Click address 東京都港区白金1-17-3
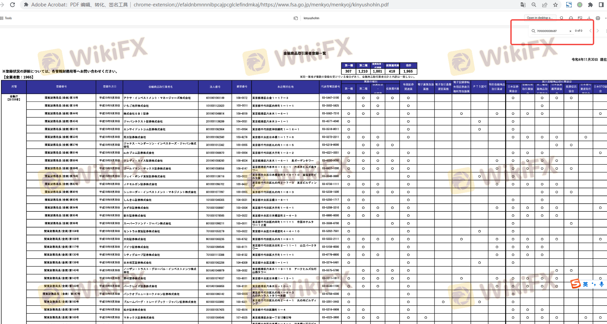This screenshot has height=324, width=607. coord(270,98)
